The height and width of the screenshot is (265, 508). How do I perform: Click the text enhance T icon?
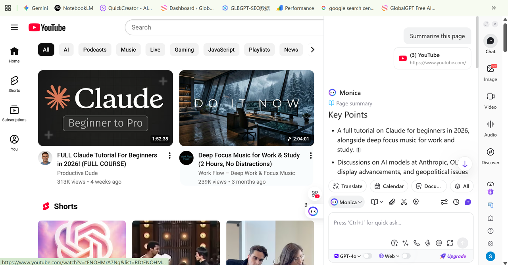[x=394, y=243]
